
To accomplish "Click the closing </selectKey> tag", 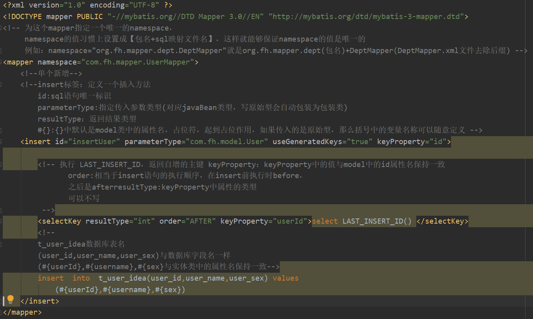I will coord(442,221).
